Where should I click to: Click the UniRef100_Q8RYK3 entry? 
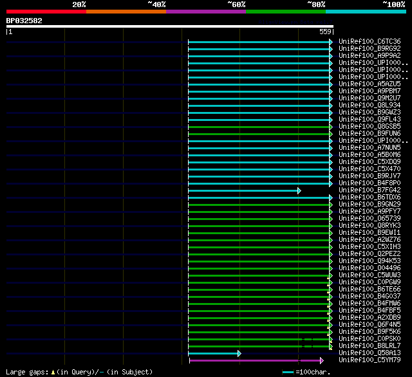tap(370, 226)
